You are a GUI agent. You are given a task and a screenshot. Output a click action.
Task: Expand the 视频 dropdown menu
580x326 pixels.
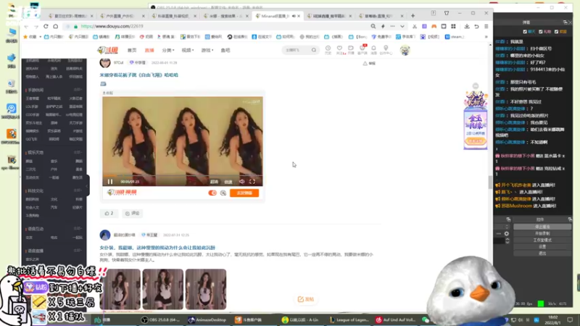[188, 50]
